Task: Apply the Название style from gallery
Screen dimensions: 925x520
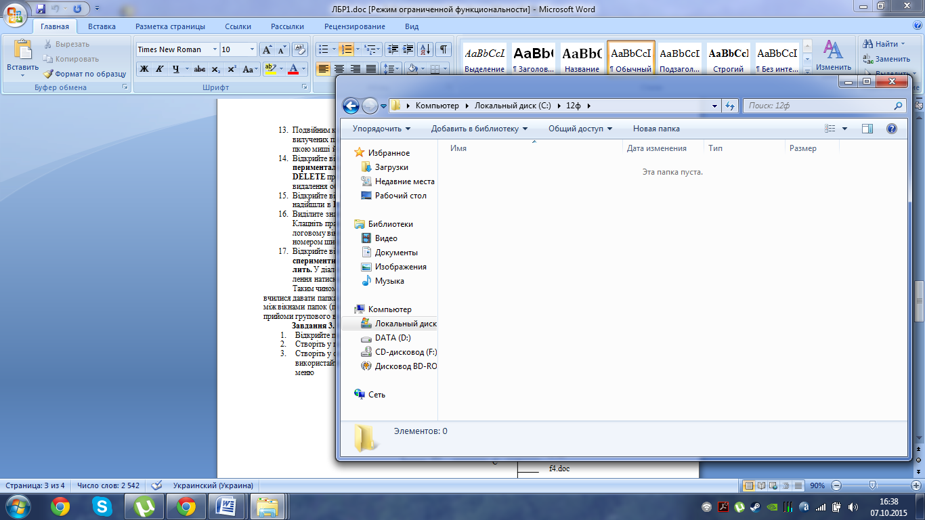Action: pyautogui.click(x=582, y=58)
